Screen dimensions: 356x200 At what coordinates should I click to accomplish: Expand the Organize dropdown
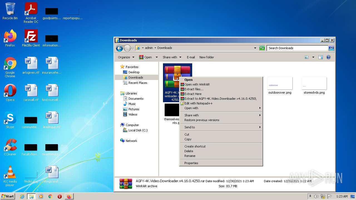(126, 57)
